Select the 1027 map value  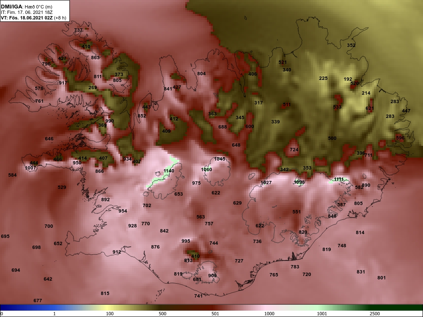[266, 183]
